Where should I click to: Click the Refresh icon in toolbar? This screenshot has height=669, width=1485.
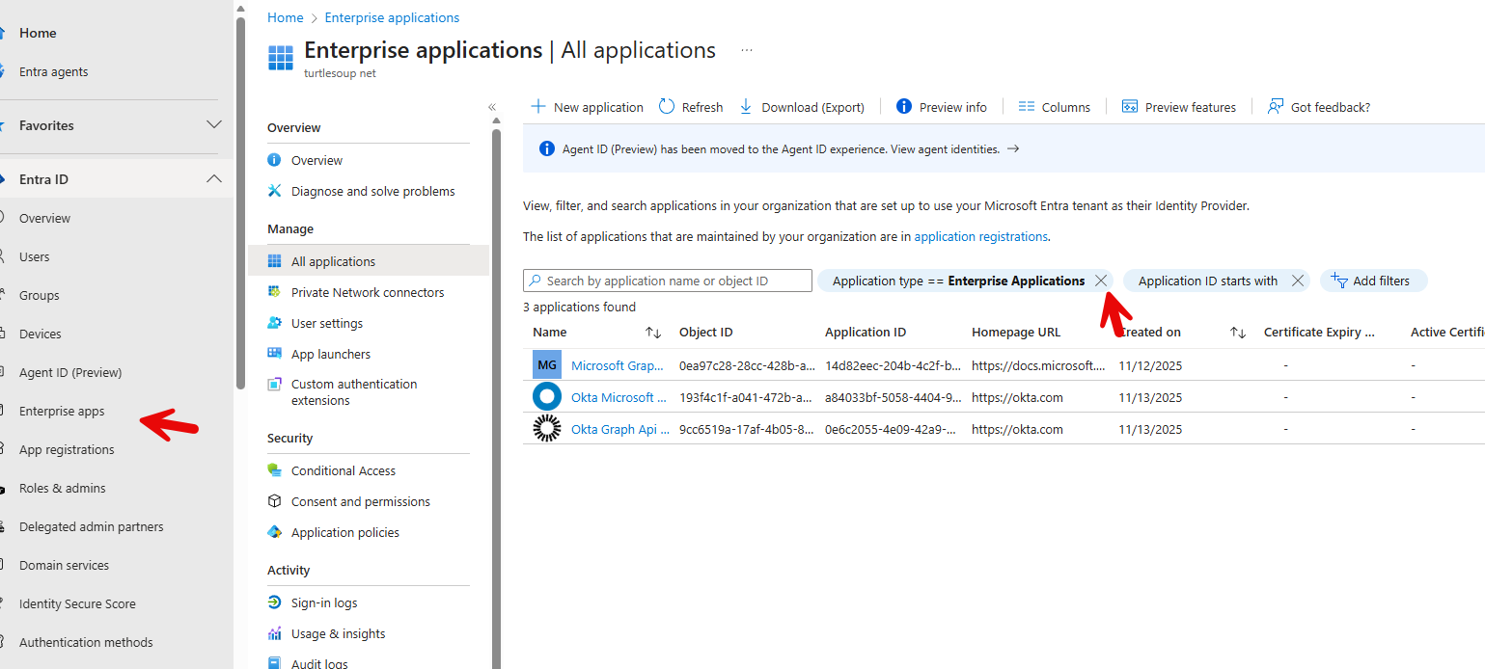pyautogui.click(x=667, y=107)
